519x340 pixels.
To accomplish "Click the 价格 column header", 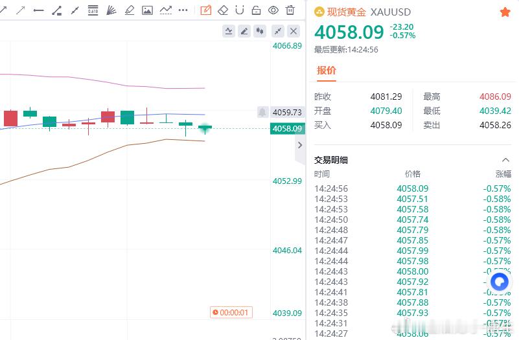I will 413,174.
